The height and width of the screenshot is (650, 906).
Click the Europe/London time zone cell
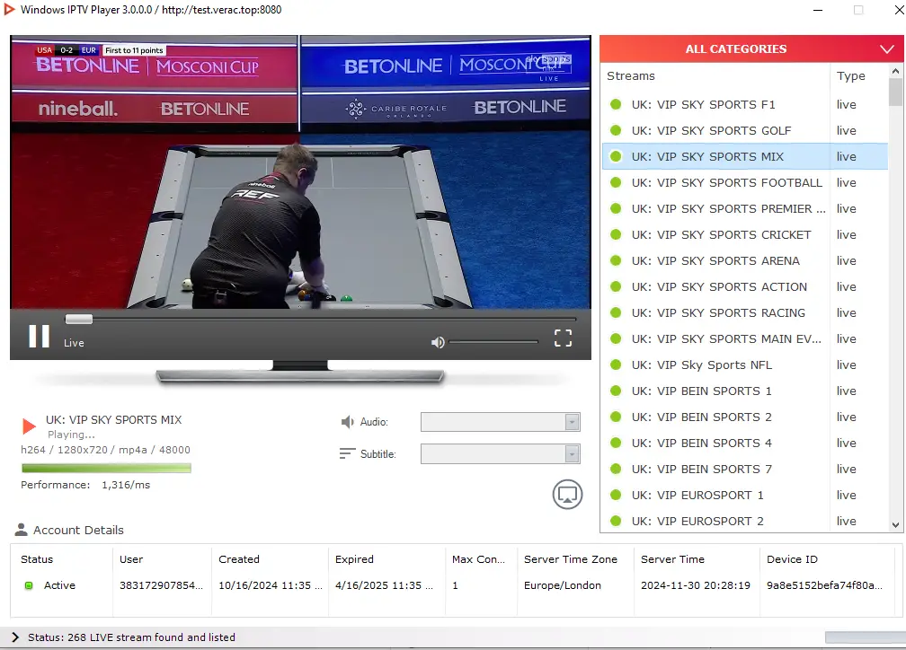tap(563, 585)
